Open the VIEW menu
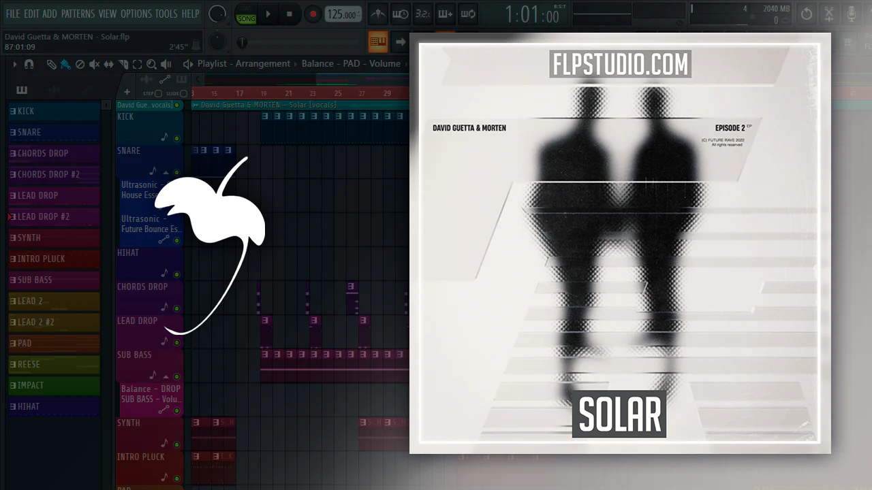872x490 pixels. coord(108,14)
